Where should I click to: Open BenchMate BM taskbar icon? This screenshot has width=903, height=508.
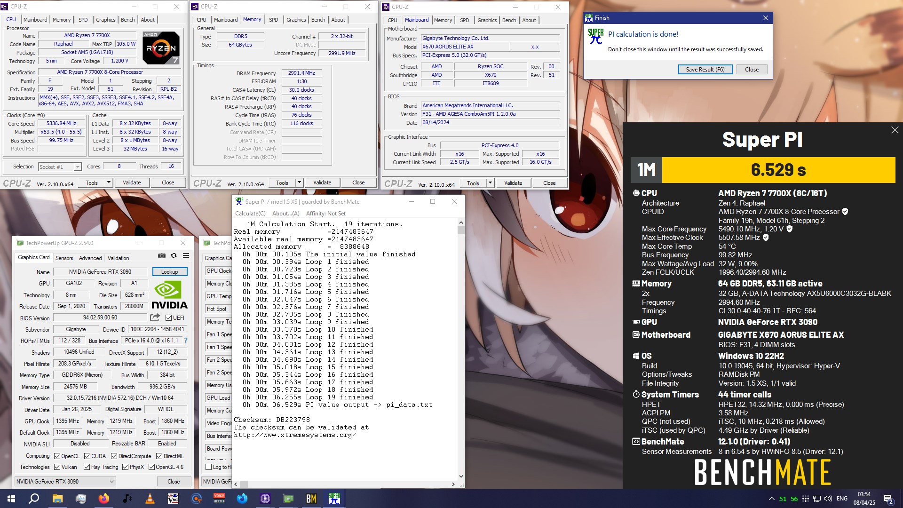tap(311, 499)
